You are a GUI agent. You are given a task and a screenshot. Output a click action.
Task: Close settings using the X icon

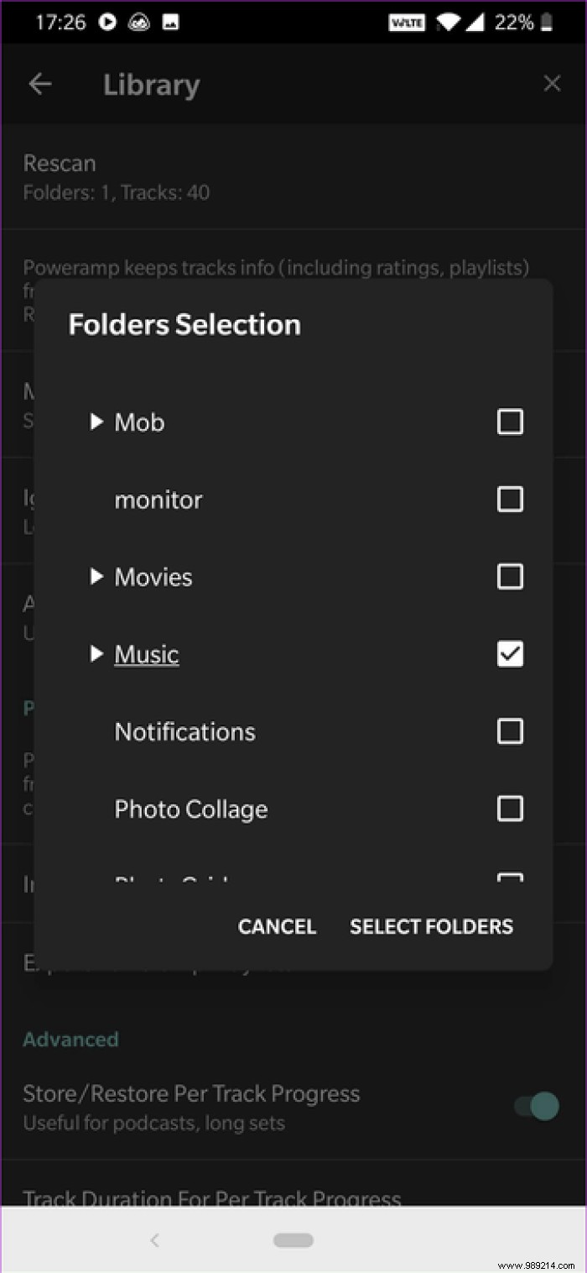(552, 83)
